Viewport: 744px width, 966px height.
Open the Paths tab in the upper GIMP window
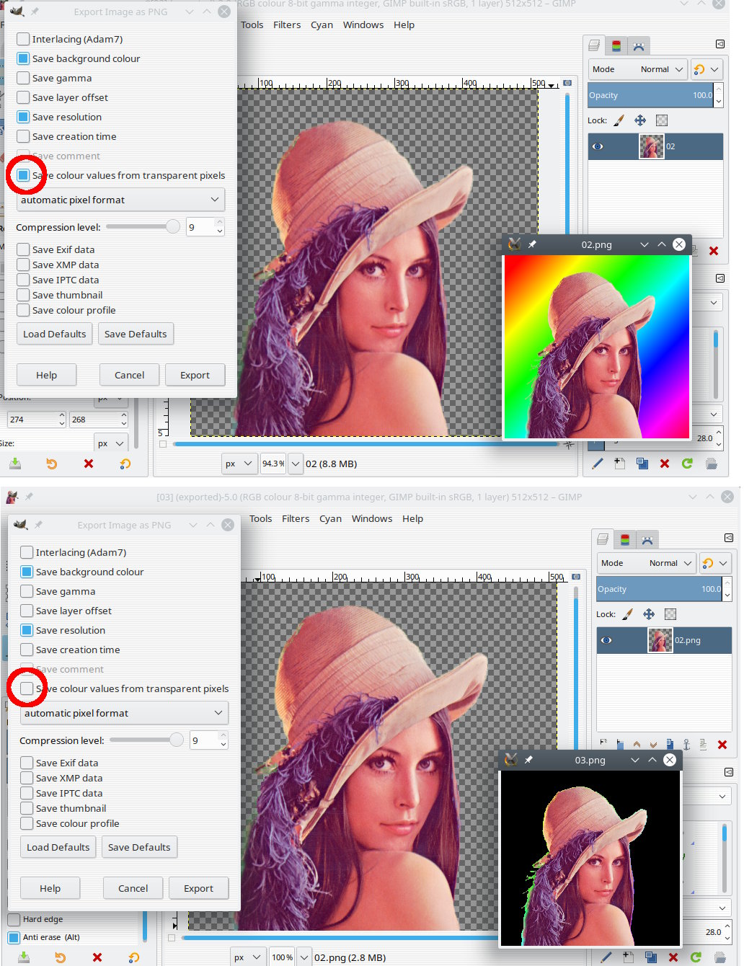(639, 46)
